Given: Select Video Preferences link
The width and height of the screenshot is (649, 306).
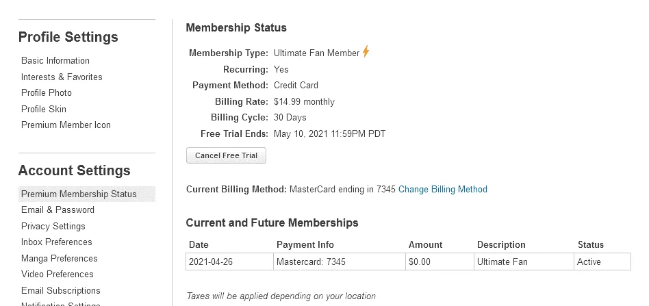Looking at the screenshot, I should point(57,275).
